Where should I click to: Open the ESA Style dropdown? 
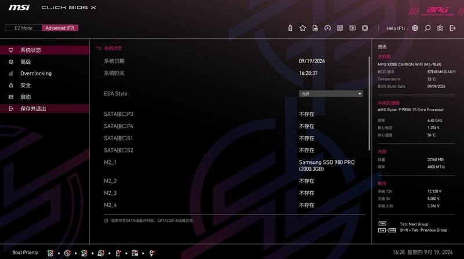tap(331, 94)
